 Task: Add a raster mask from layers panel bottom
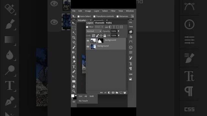tap(113, 92)
